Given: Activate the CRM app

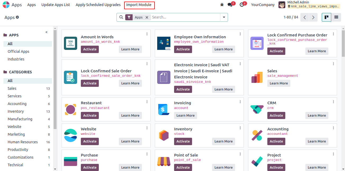Looking at the screenshot, I should (276, 116).
